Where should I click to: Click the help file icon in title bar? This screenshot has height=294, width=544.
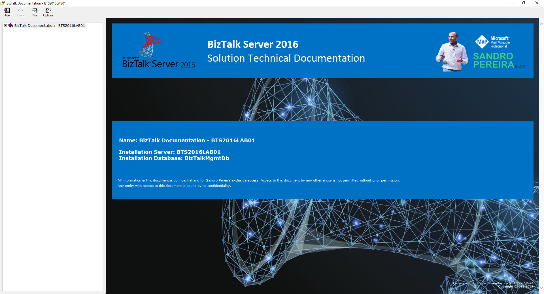pyautogui.click(x=3, y=3)
